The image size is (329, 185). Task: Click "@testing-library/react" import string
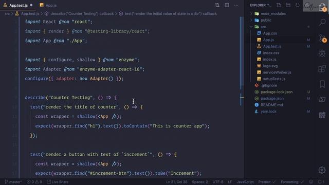(x=116, y=31)
